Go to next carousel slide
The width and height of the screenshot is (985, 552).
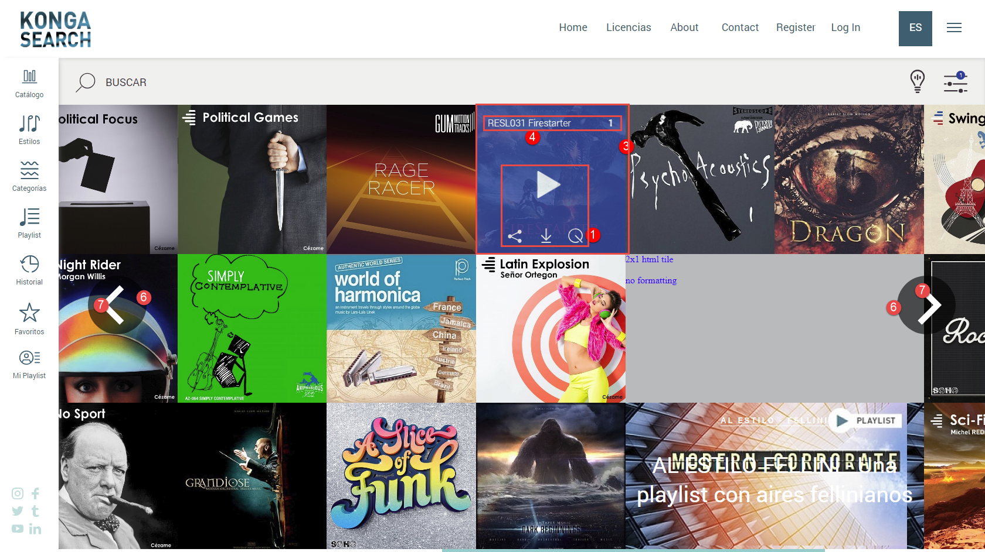click(x=926, y=305)
